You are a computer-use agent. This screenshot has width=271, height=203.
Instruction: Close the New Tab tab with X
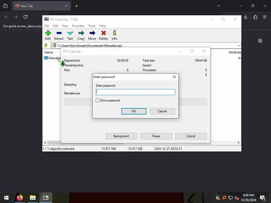(66, 6)
